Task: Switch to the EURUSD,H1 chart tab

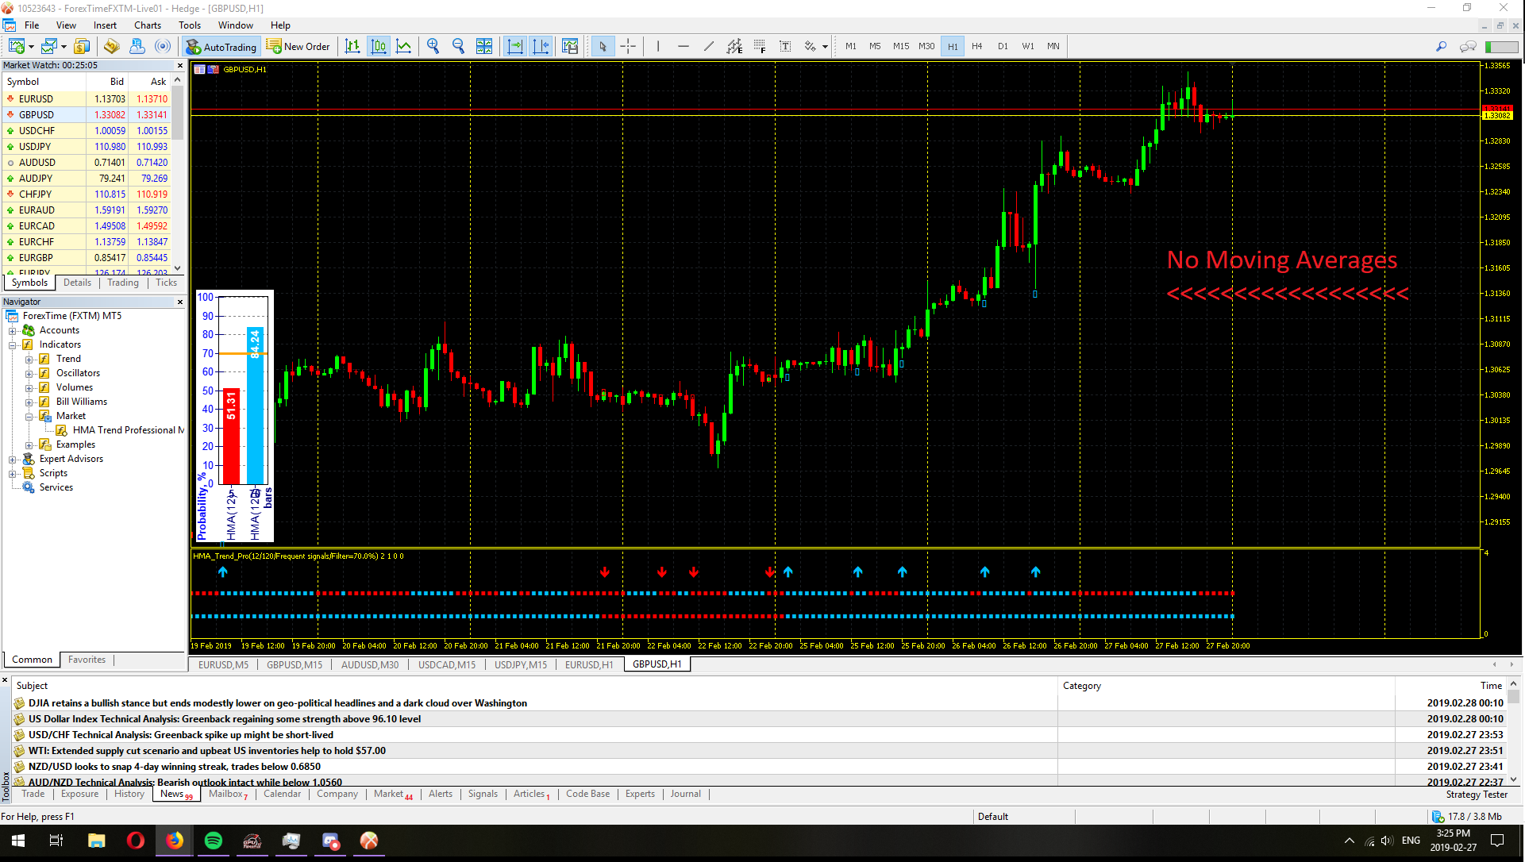Action: 588,664
